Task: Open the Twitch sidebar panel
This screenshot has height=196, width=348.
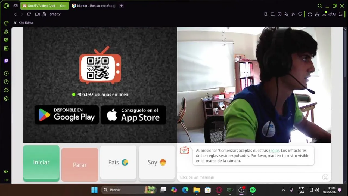Action: click(6, 61)
